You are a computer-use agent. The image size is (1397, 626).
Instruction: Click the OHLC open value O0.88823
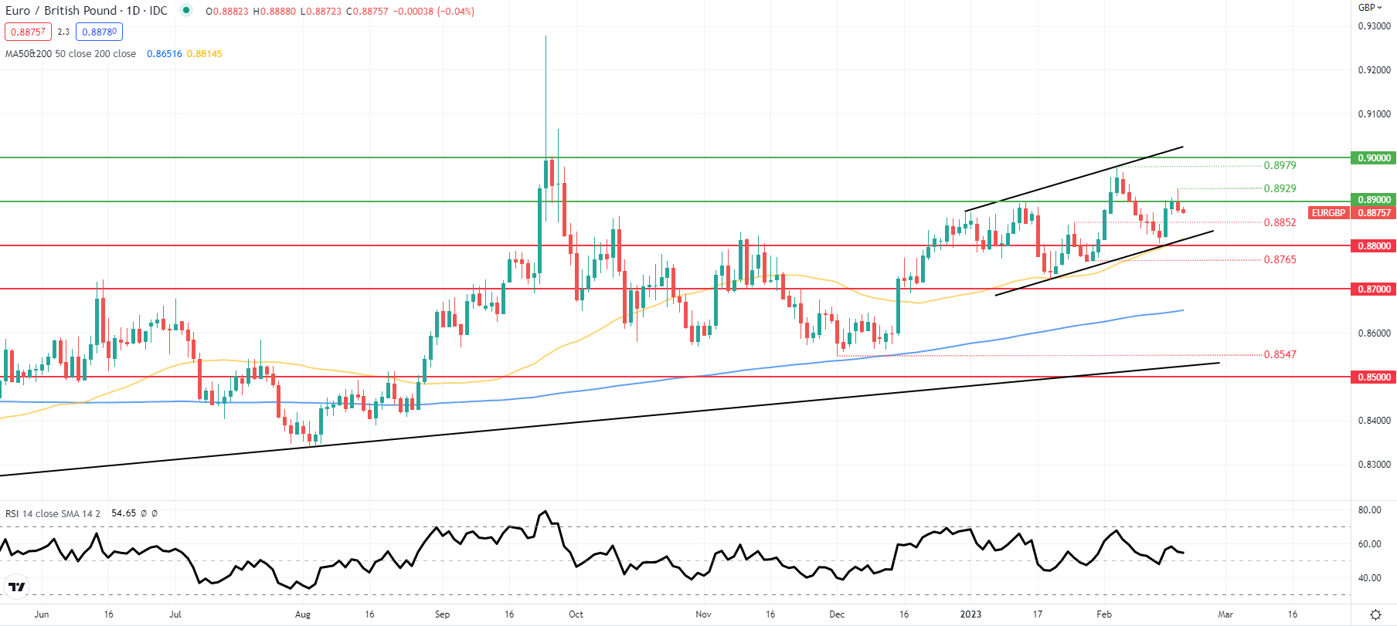[x=227, y=12]
